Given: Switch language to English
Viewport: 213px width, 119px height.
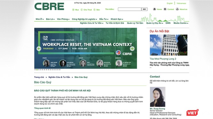Looking at the screenshot, I should point(170,3).
